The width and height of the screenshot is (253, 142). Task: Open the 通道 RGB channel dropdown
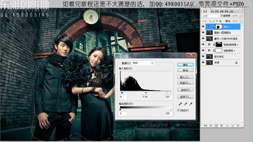point(143,63)
